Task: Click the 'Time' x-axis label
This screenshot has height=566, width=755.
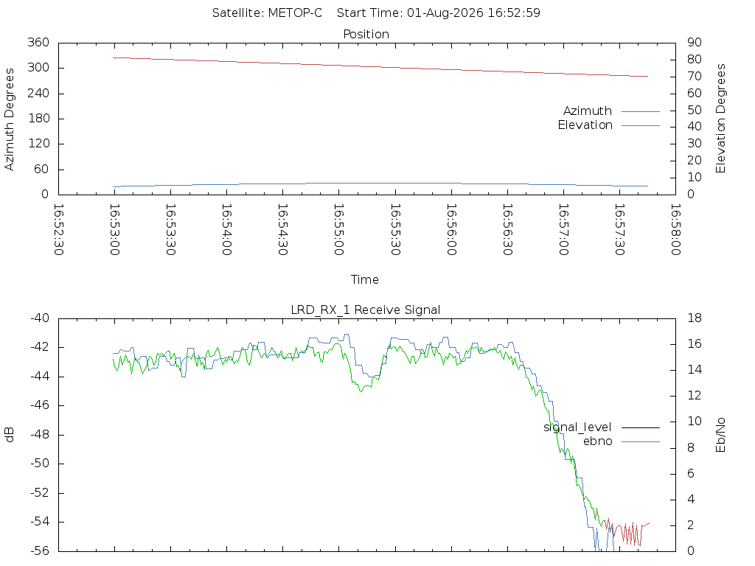Action: (364, 279)
